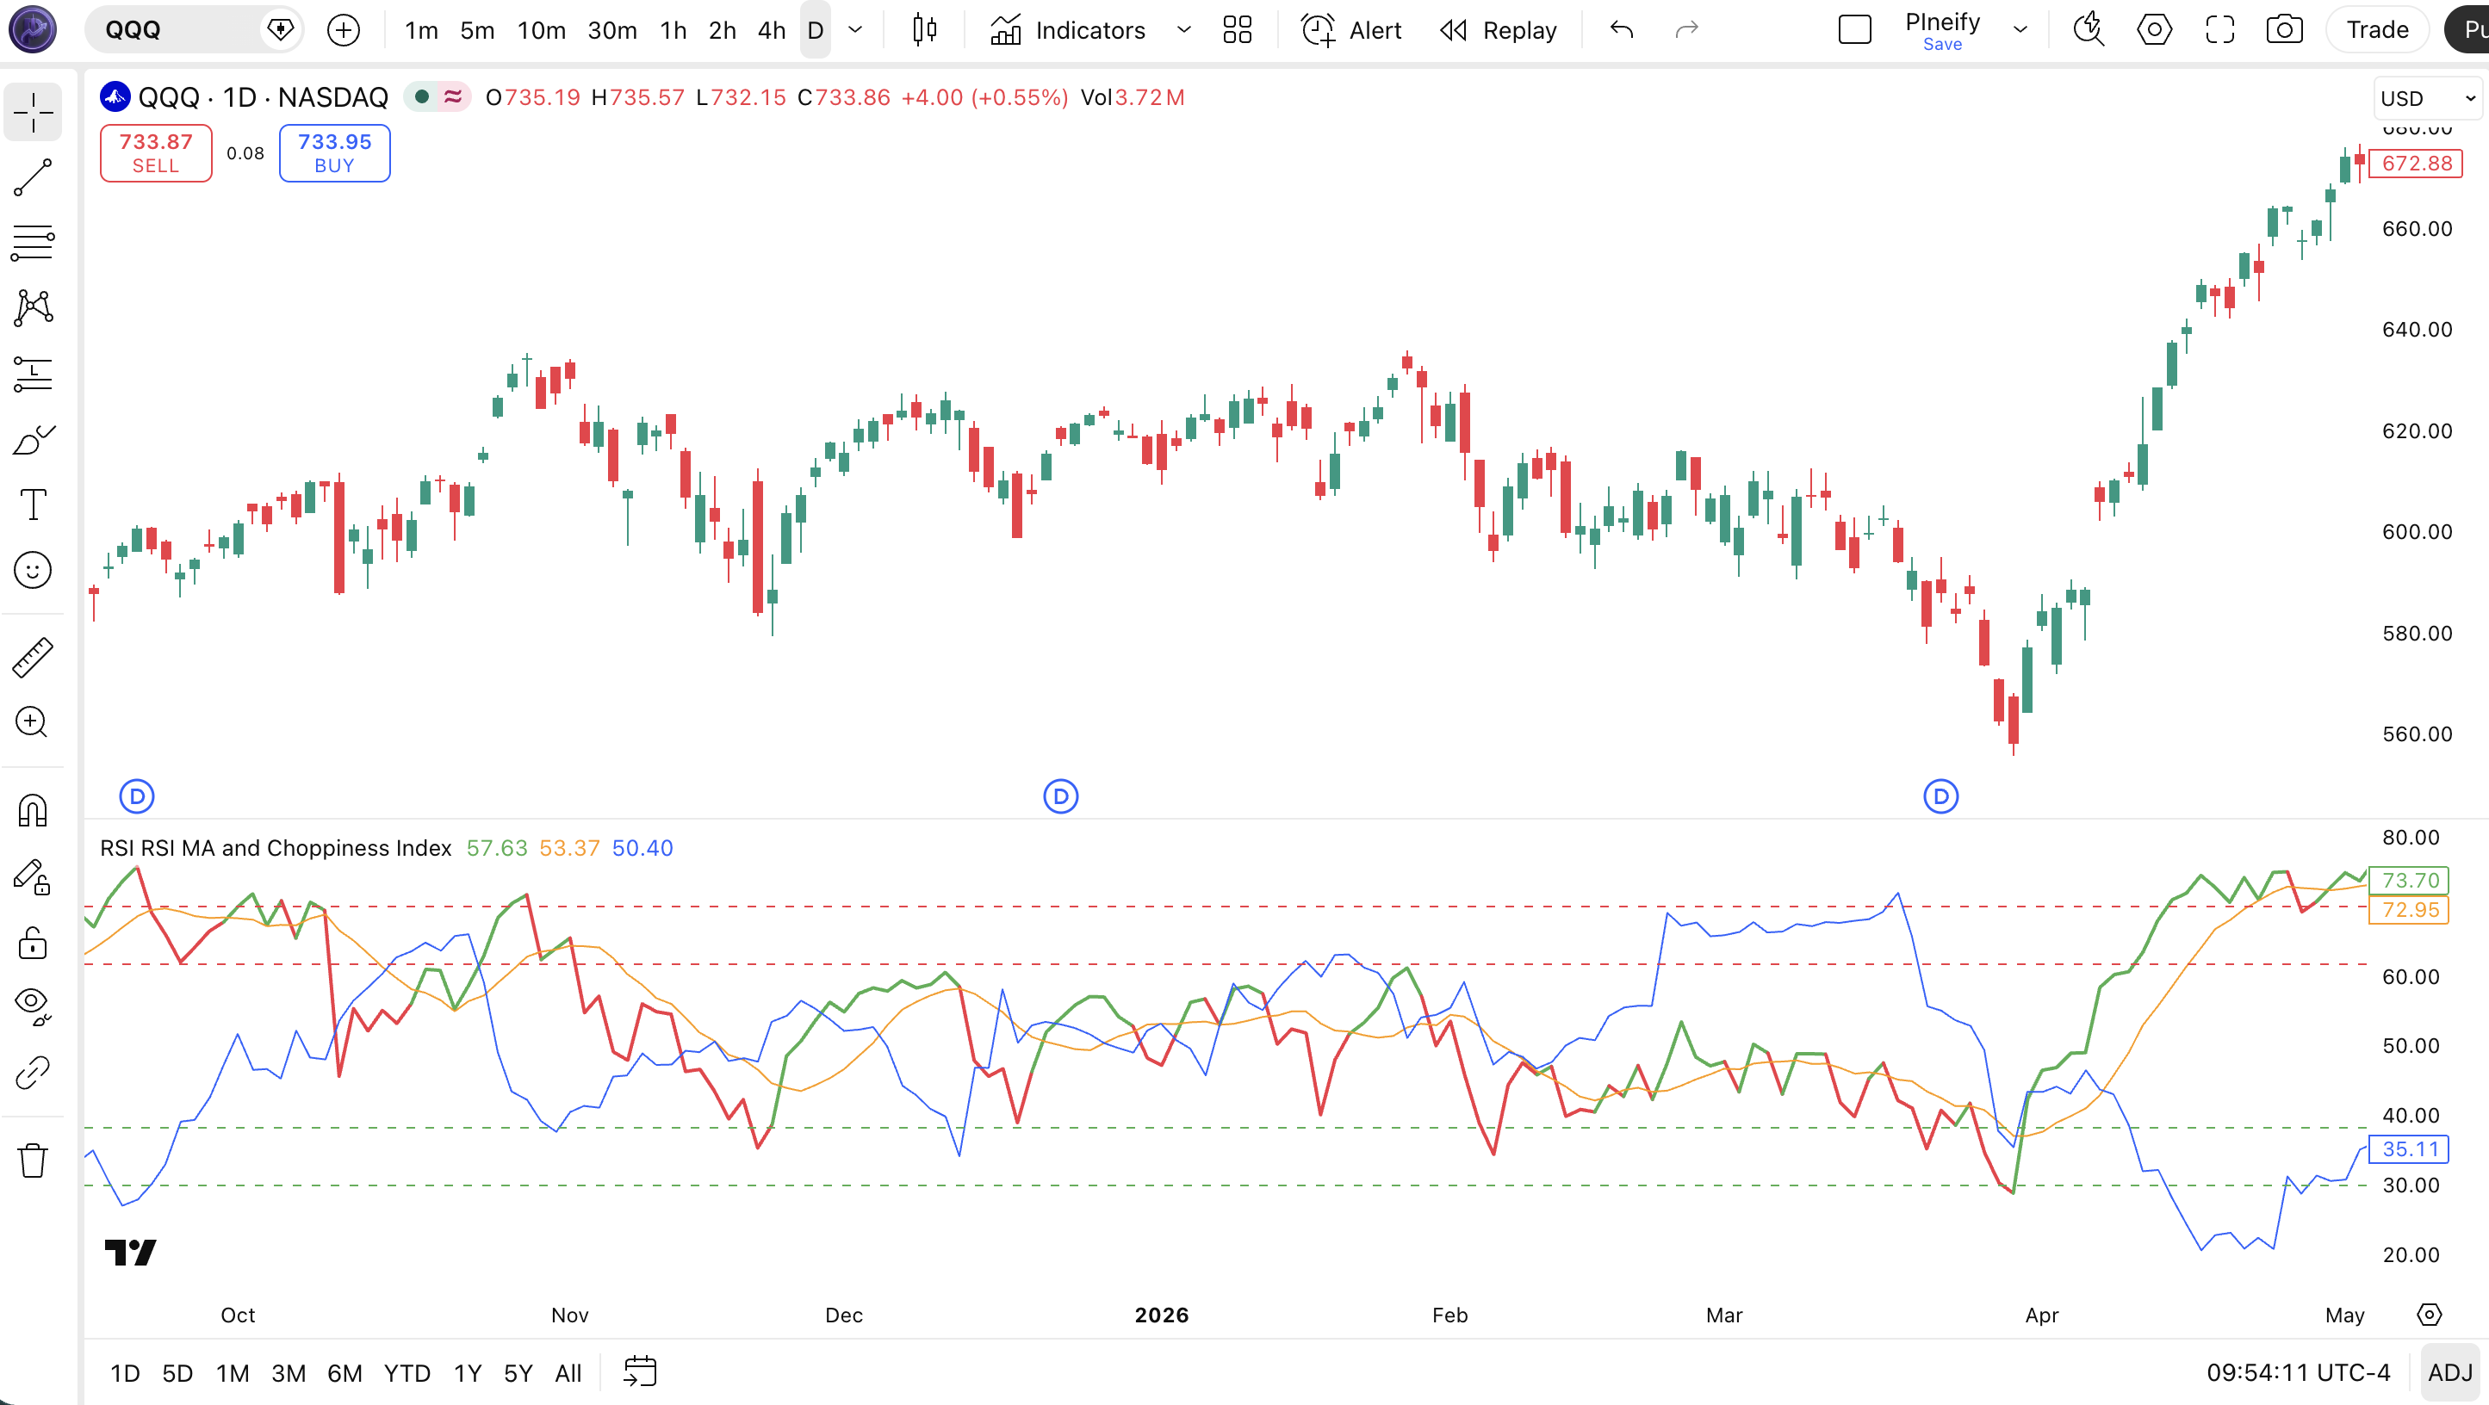Open the go to date calendar
Screen dimensions: 2489x1405
(640, 1372)
